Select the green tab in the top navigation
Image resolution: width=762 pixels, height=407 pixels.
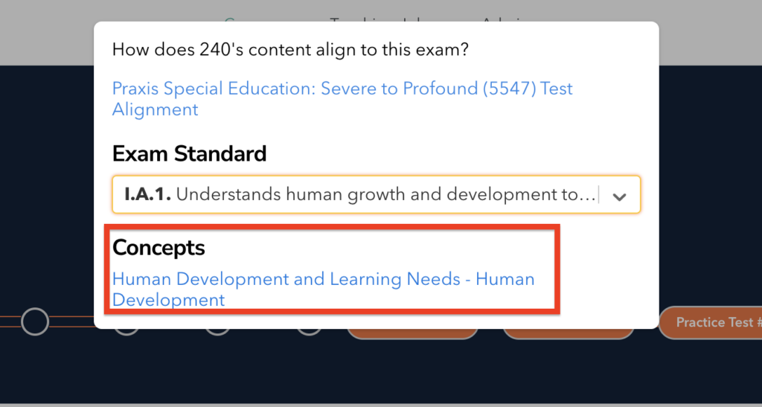[230, 21]
